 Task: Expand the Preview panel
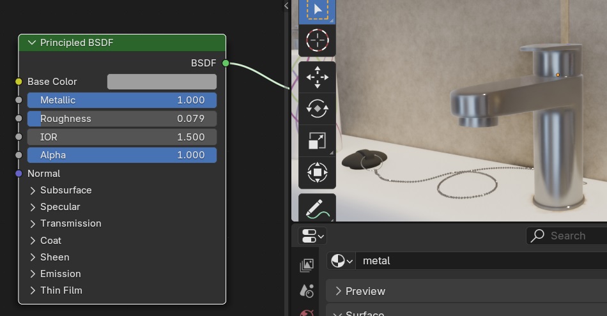click(466, 291)
